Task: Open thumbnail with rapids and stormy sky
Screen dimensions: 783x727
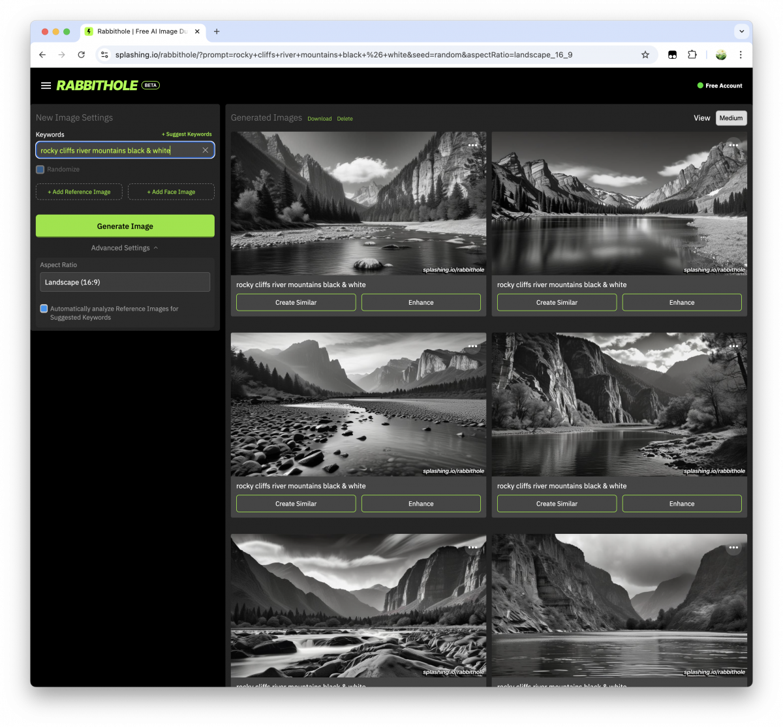Action: point(358,606)
